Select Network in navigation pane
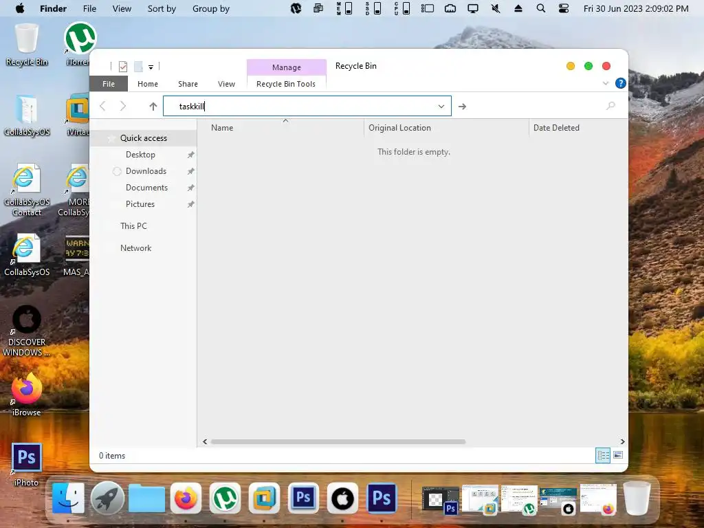 tap(135, 247)
